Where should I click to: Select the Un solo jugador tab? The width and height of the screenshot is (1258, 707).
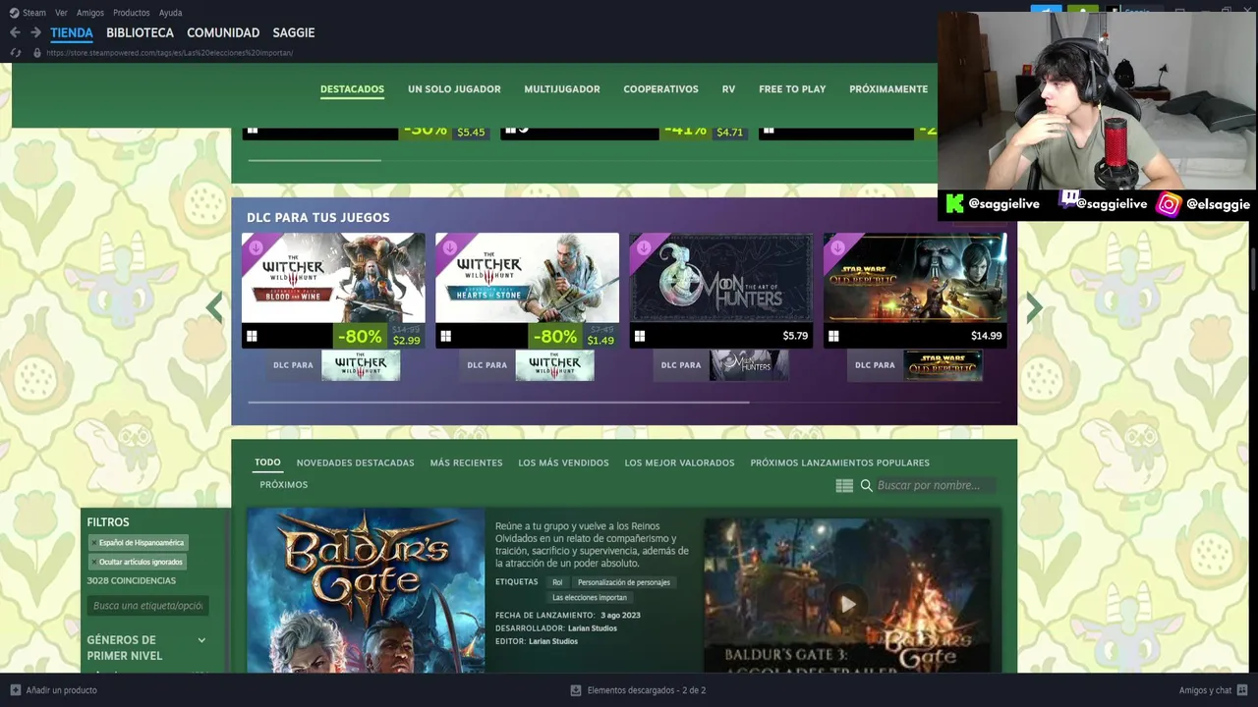[x=454, y=89]
